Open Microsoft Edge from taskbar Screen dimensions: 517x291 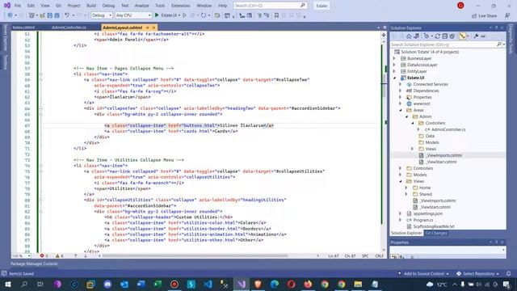[x=275, y=284]
